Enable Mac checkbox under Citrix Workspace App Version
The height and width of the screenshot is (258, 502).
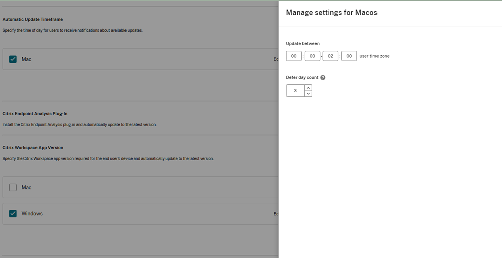[13, 187]
